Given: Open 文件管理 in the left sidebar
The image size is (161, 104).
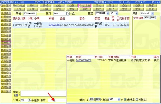Looking at the screenshot, I should 6,62.
